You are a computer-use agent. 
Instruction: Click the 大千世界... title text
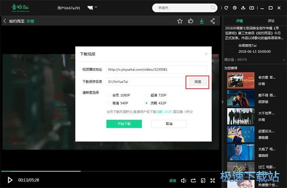point(266,113)
